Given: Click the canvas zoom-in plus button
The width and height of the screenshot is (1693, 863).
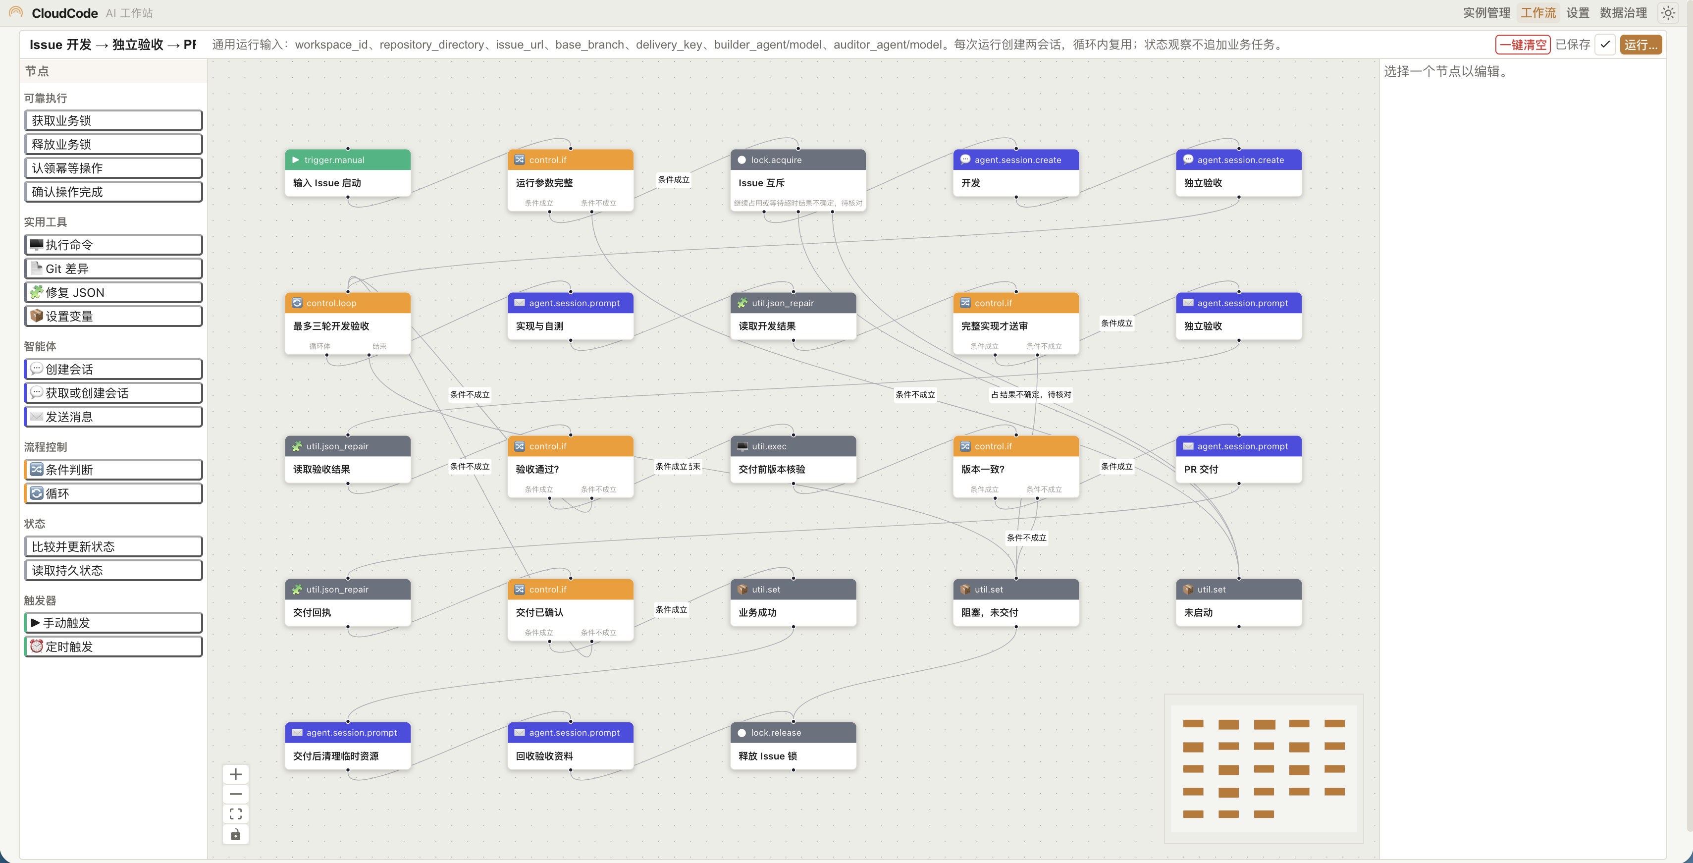Looking at the screenshot, I should pyautogui.click(x=235, y=774).
